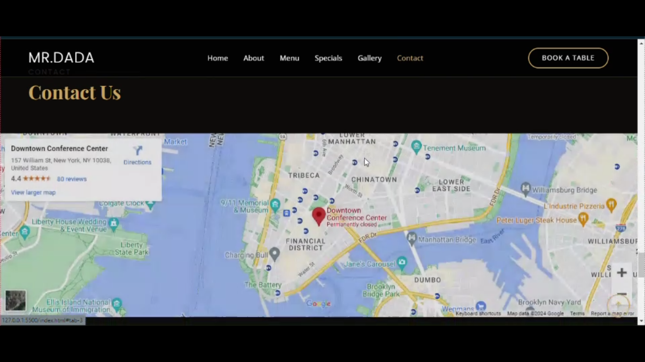Click the Directions arrow icon

pos(137,151)
